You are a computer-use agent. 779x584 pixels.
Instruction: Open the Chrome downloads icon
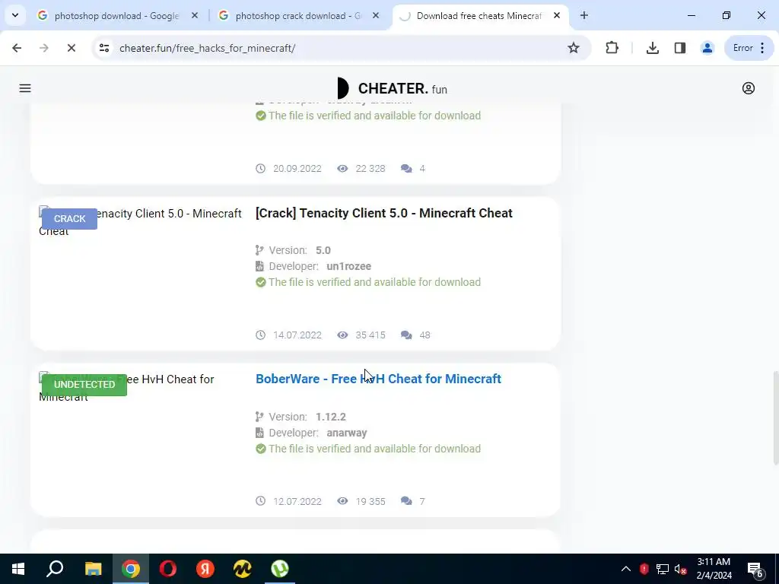pos(652,48)
